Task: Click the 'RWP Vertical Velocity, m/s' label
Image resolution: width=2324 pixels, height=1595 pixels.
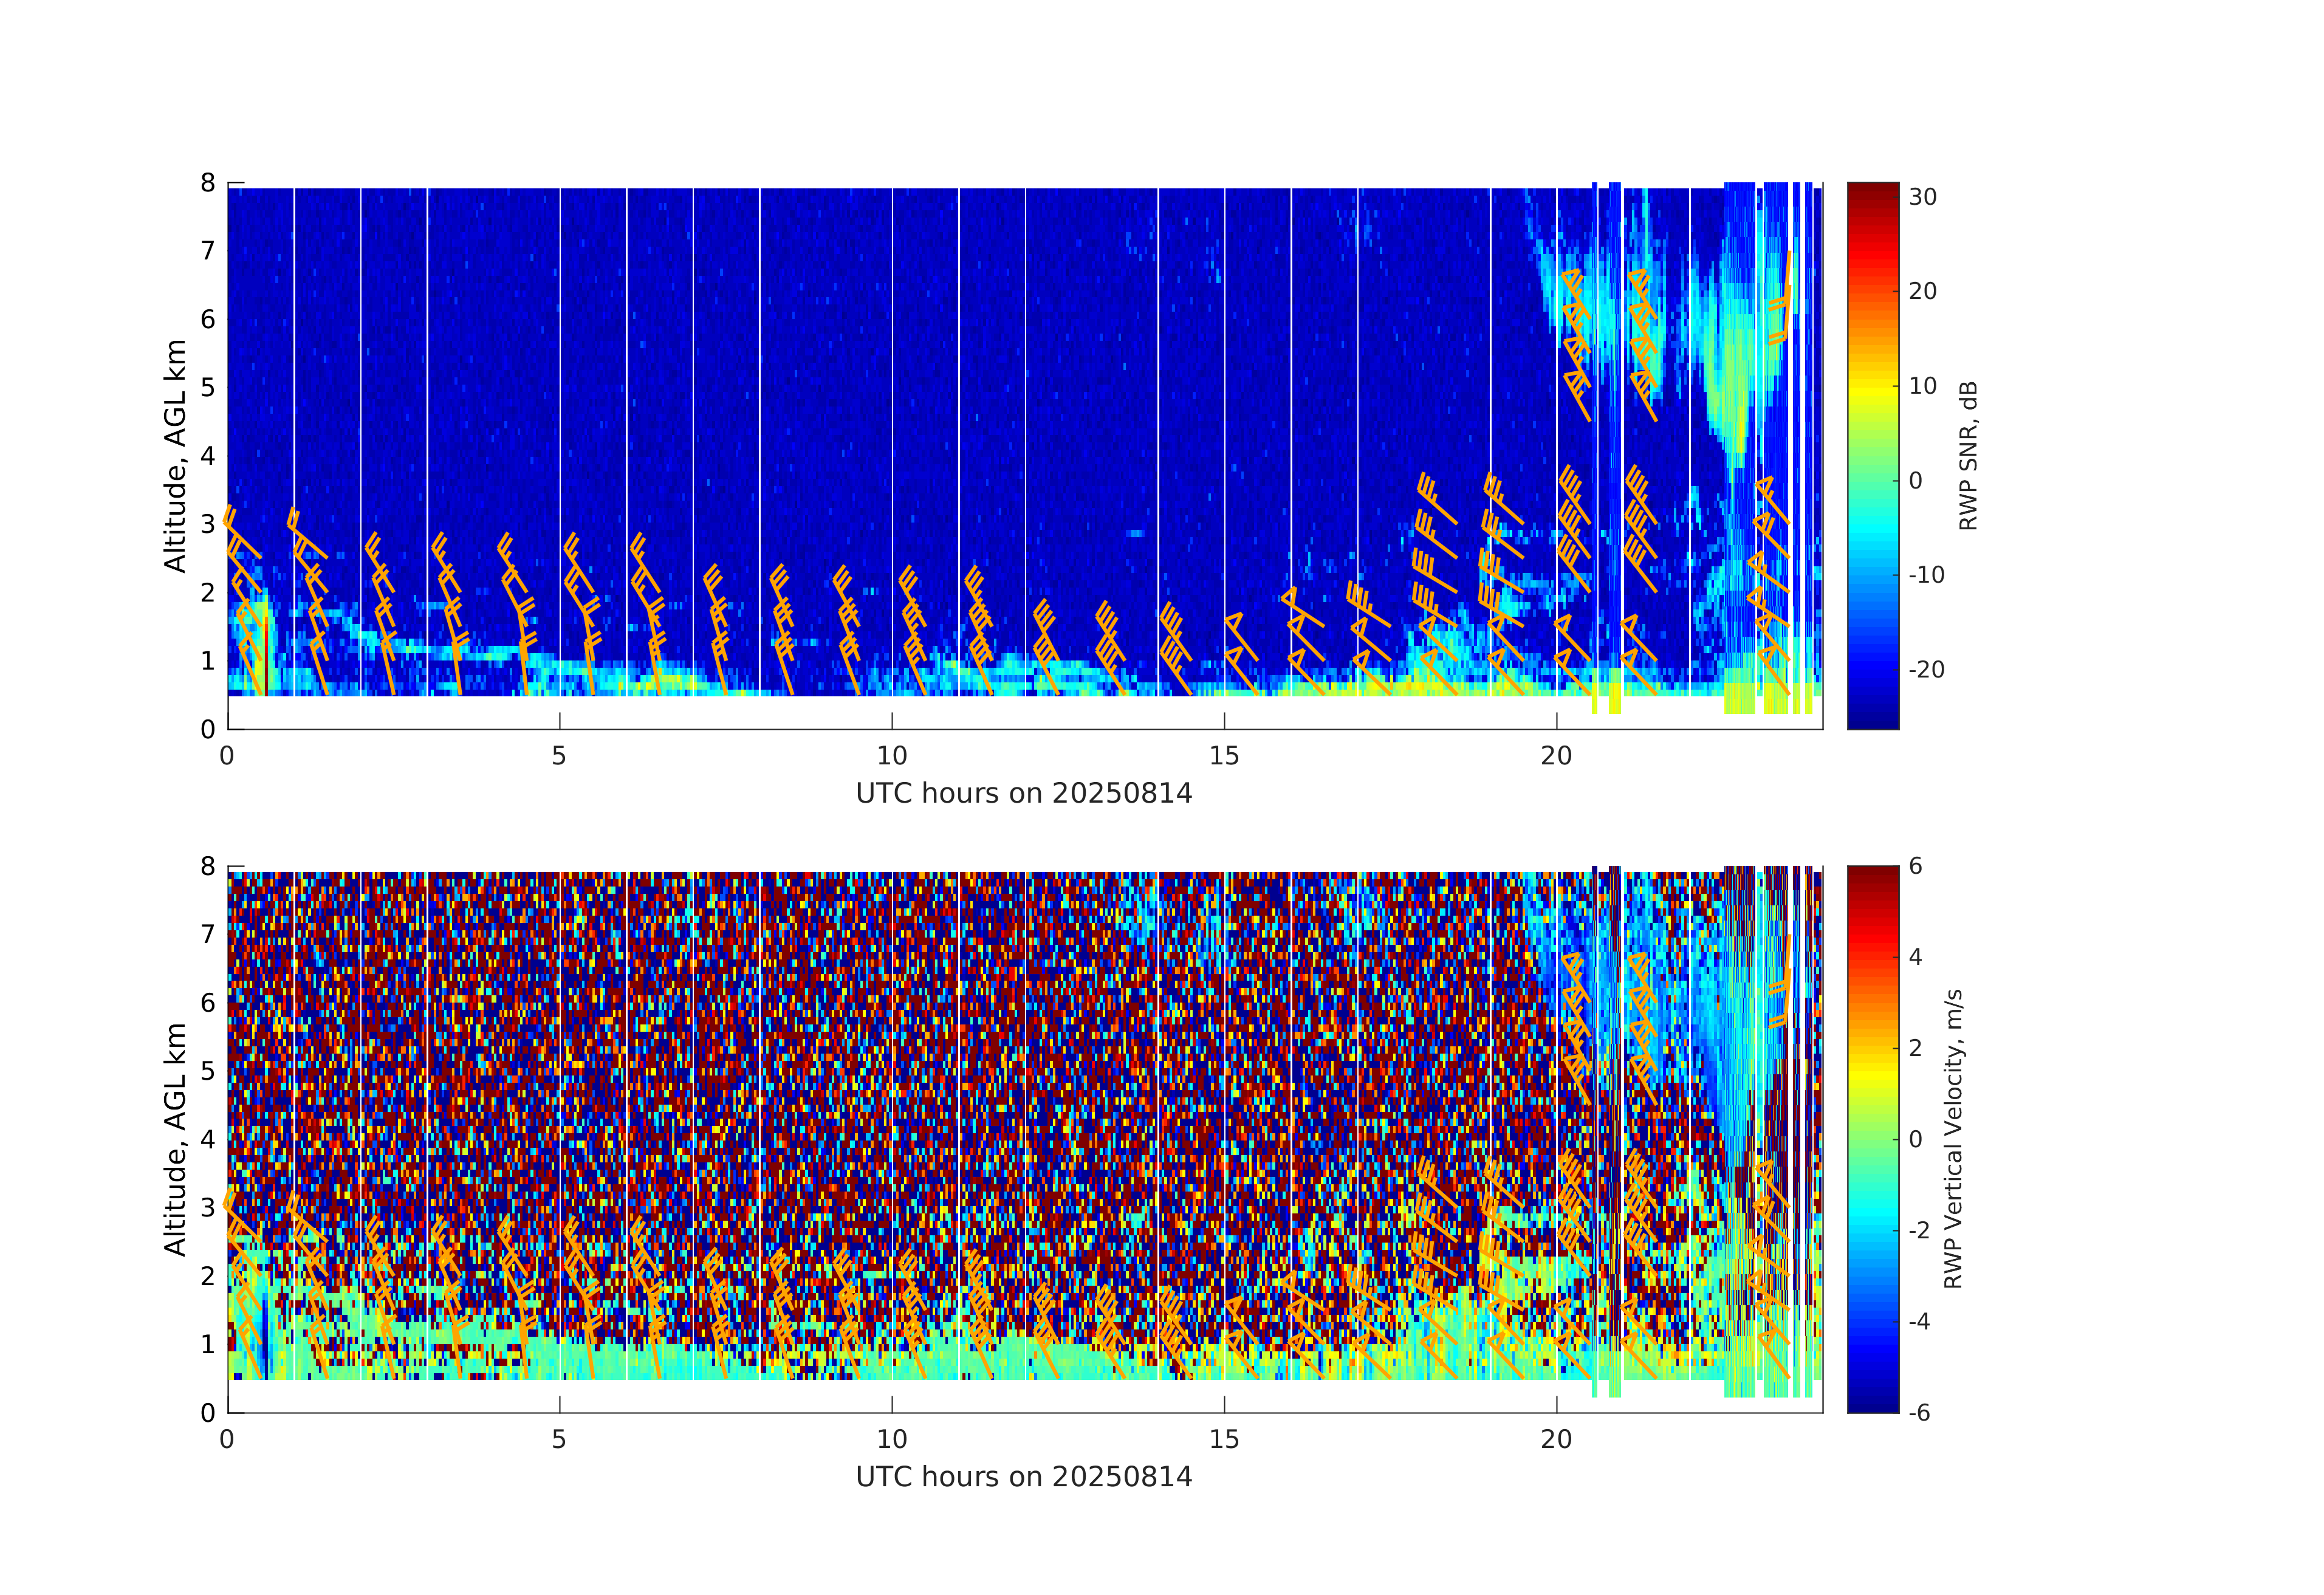Action: tap(1953, 1139)
